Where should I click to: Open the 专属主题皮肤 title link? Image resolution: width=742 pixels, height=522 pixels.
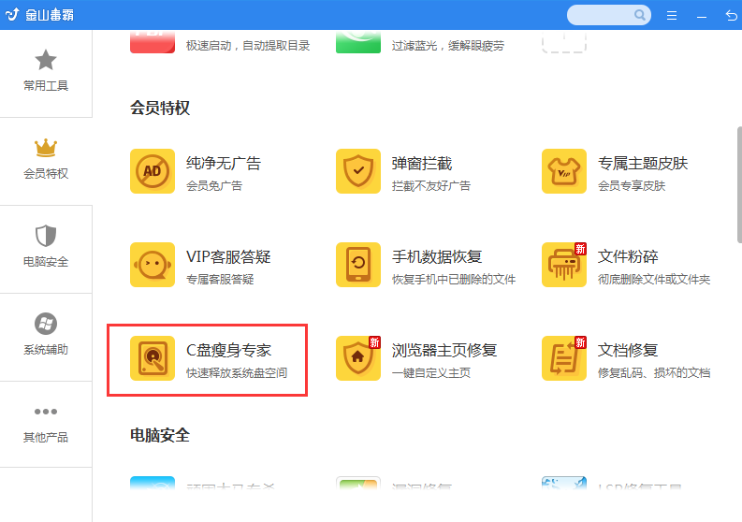643,164
